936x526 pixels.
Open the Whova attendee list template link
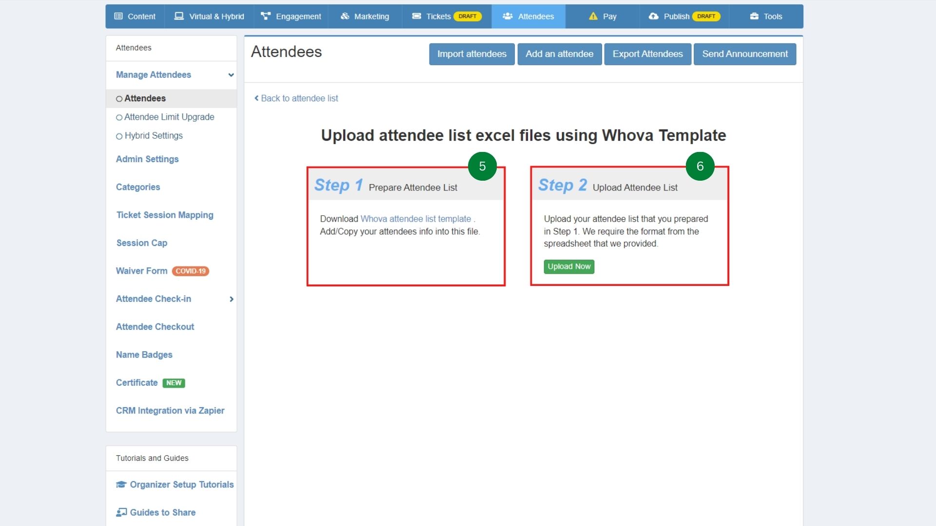click(416, 219)
